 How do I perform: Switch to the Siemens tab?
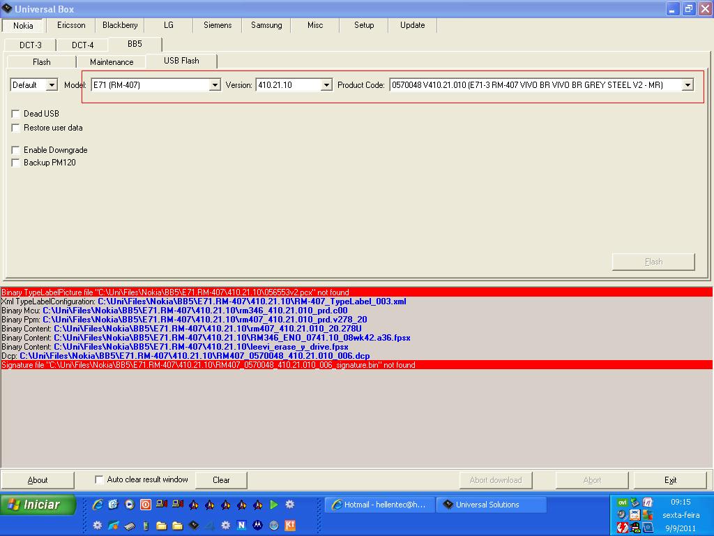[218, 25]
